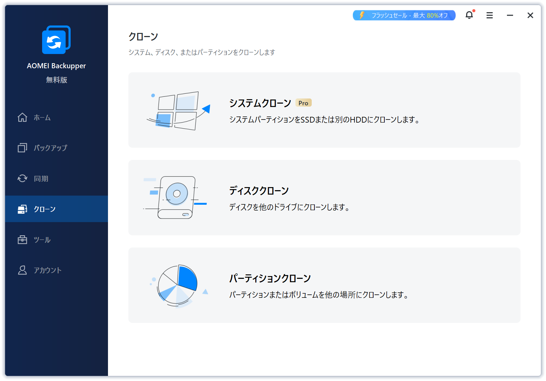Click the アカウント person icon
The height and width of the screenshot is (381, 546).
22,270
